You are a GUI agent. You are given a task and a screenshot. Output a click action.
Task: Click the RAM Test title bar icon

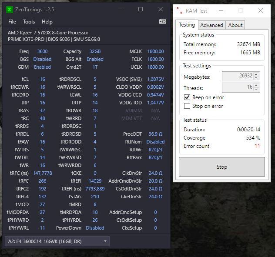tap(179, 10)
